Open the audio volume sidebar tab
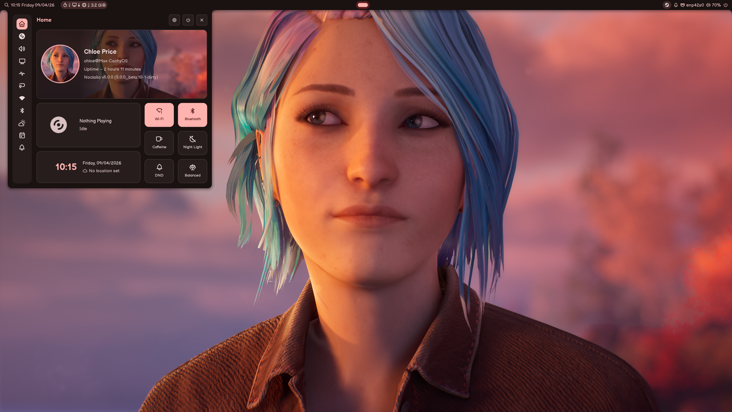The image size is (732, 412). click(22, 49)
